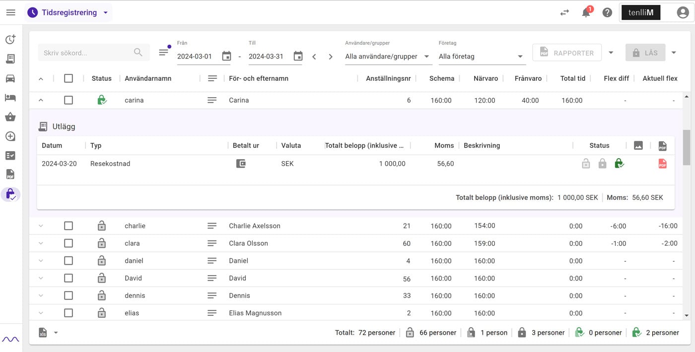Click the help question mark icon
Screen dimensions: 695x352
coord(607,13)
